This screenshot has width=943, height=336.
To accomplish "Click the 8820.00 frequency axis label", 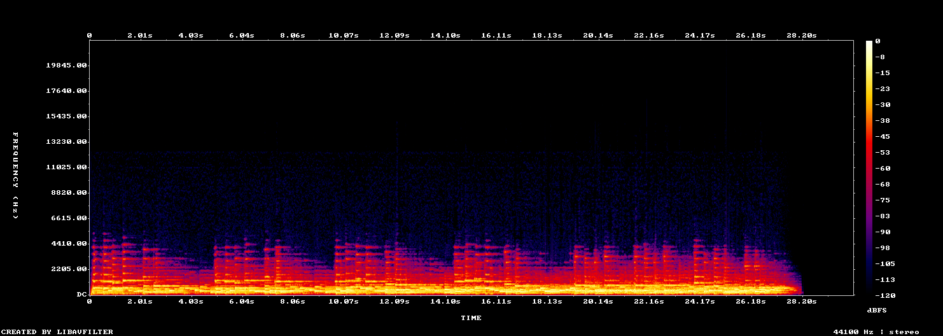I will point(69,193).
